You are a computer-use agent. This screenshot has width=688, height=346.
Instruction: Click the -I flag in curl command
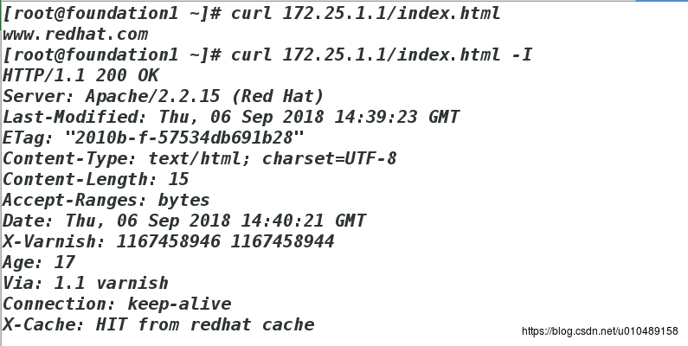pos(521,55)
